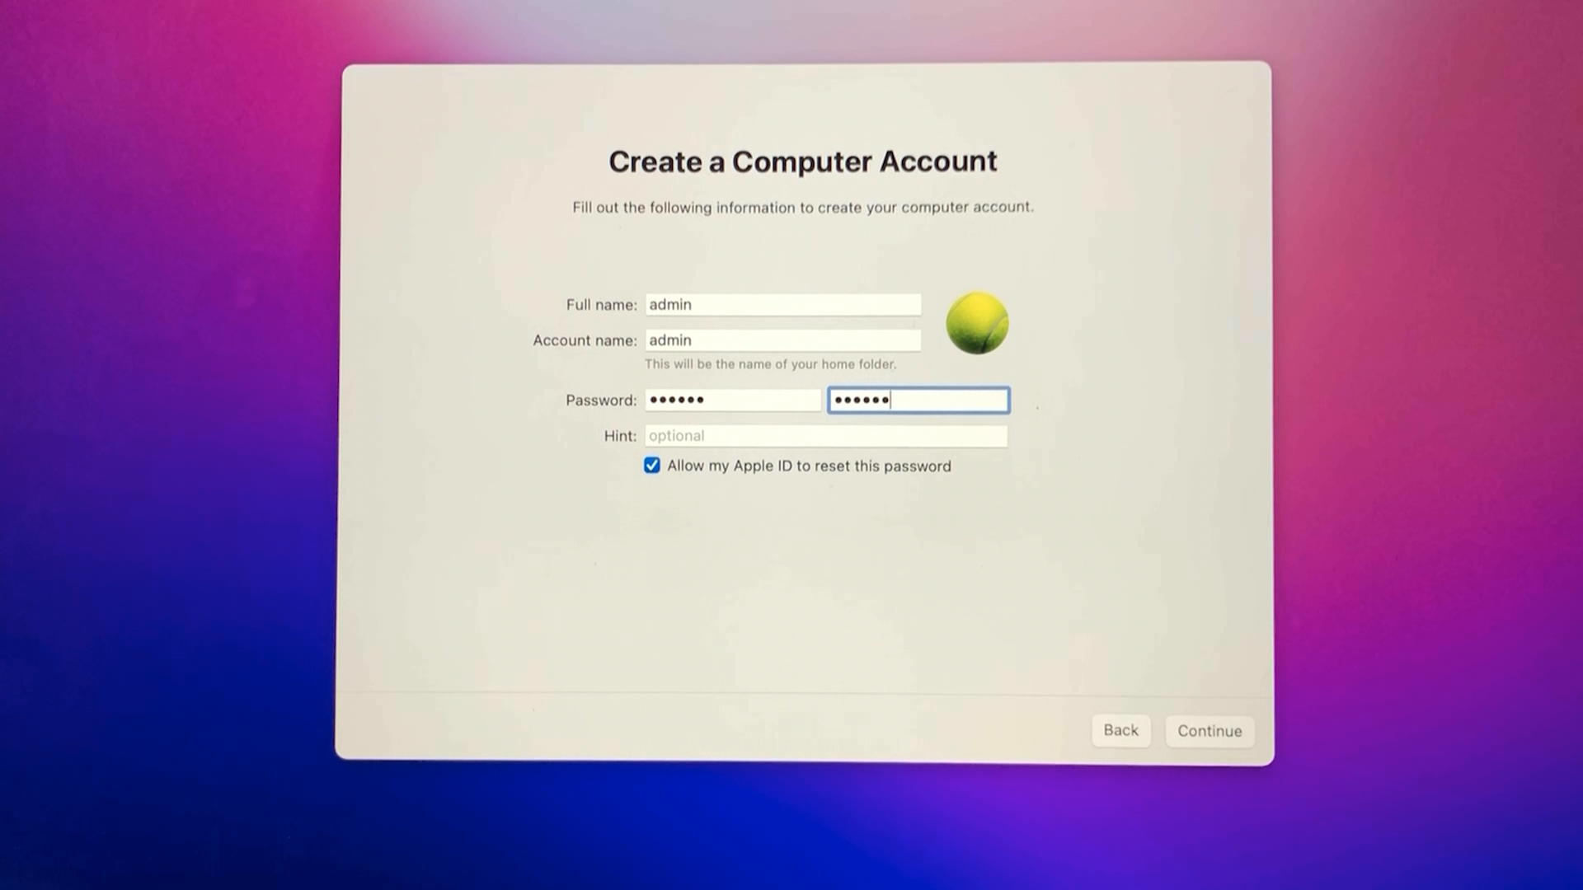Click the 'Fill out the following information' subtitle
The width and height of the screenshot is (1583, 890).
point(802,208)
